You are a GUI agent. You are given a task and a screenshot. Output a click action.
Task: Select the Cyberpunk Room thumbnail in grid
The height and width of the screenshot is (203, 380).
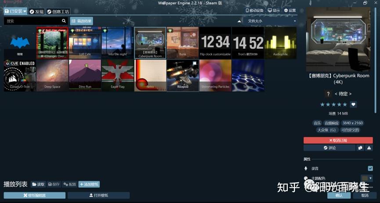(150, 43)
